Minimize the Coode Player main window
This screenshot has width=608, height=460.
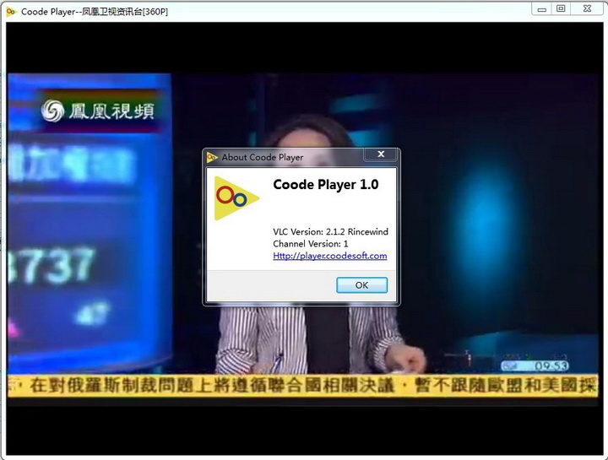[x=542, y=9]
